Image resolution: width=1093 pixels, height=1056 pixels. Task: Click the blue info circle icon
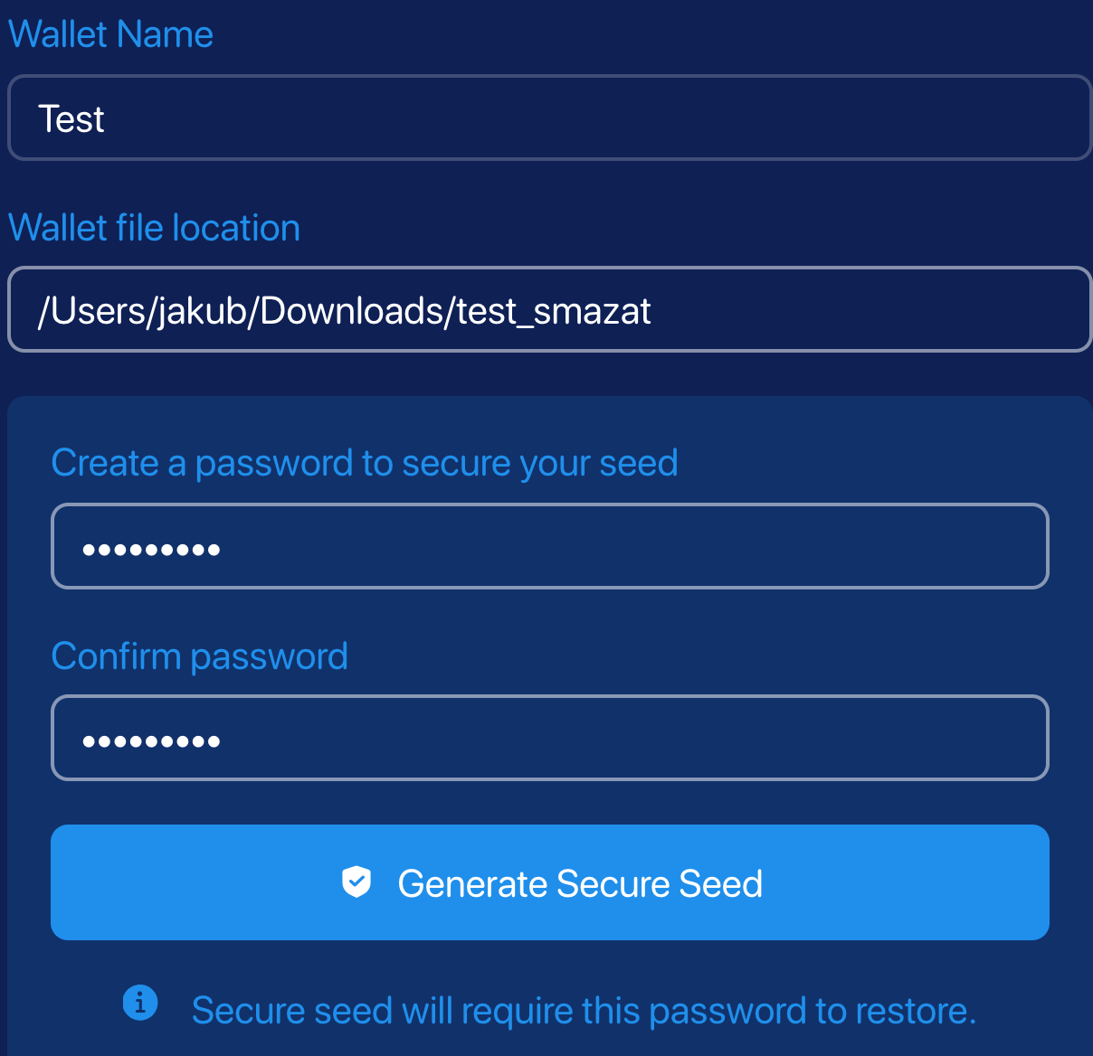[x=140, y=1003]
